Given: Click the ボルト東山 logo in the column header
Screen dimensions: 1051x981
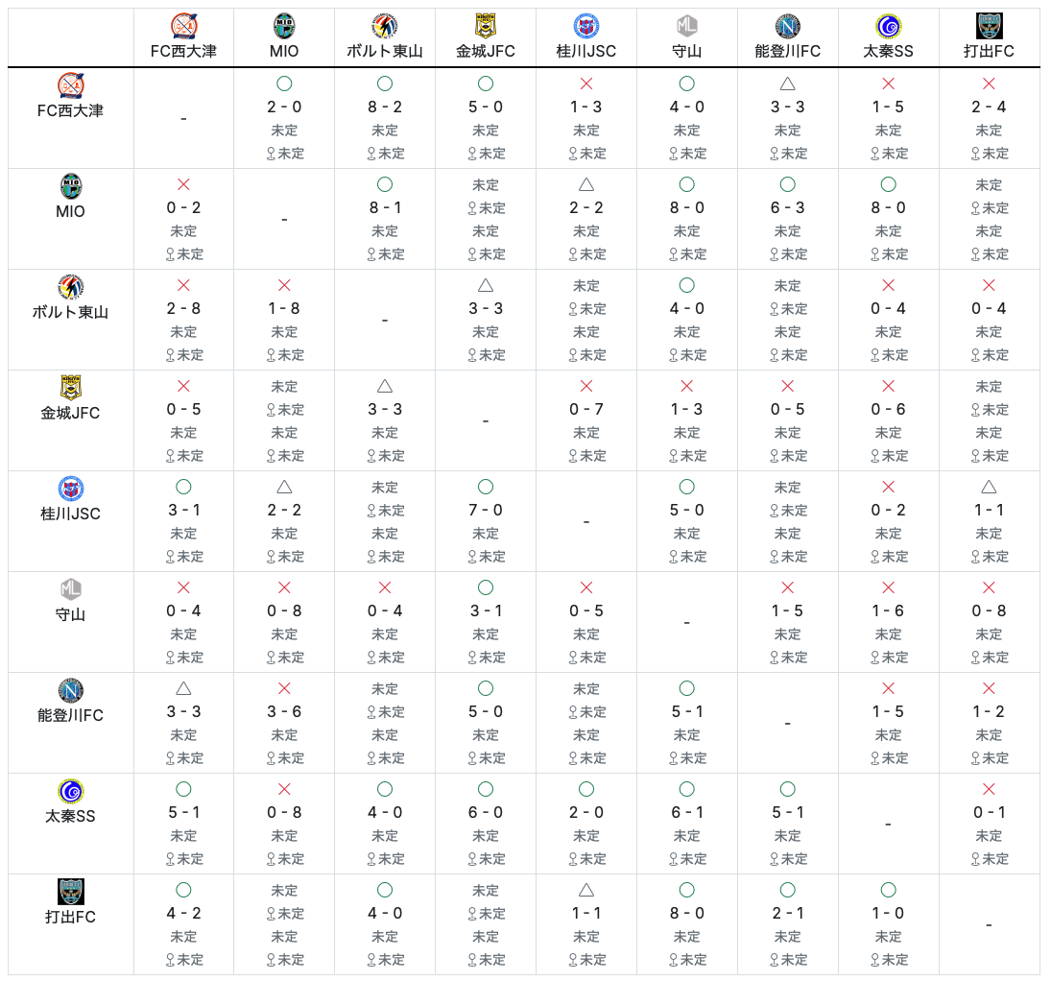Looking at the screenshot, I should click(385, 26).
